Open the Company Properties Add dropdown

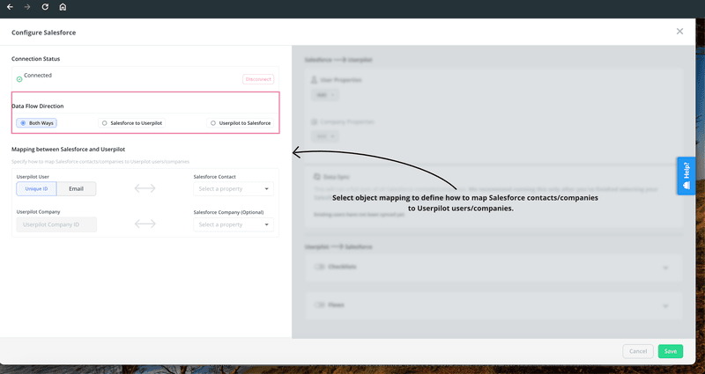tap(324, 136)
